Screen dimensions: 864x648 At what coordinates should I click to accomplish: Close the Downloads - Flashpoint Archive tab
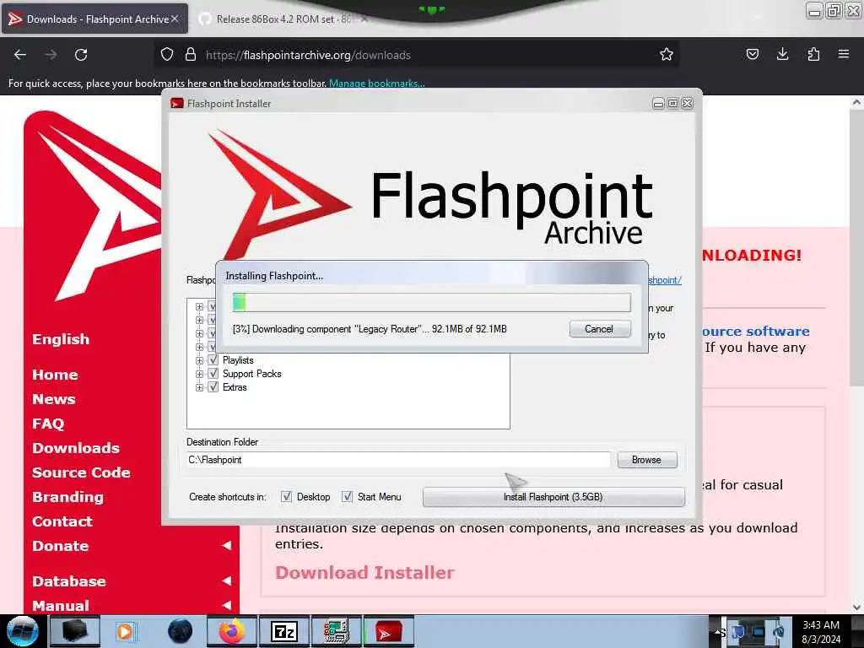(x=175, y=19)
